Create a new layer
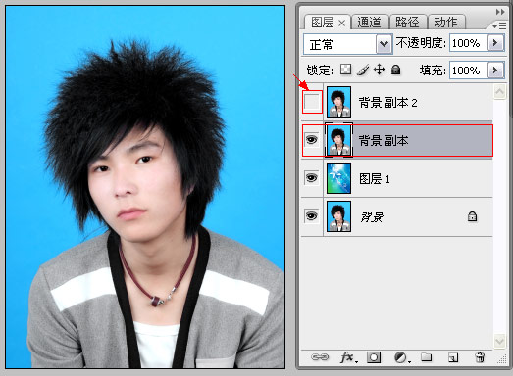 point(453,358)
